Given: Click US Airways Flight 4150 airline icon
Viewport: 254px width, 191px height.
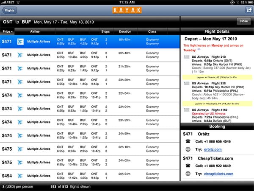Looking at the screenshot, I should pyautogui.click(x=187, y=110).
